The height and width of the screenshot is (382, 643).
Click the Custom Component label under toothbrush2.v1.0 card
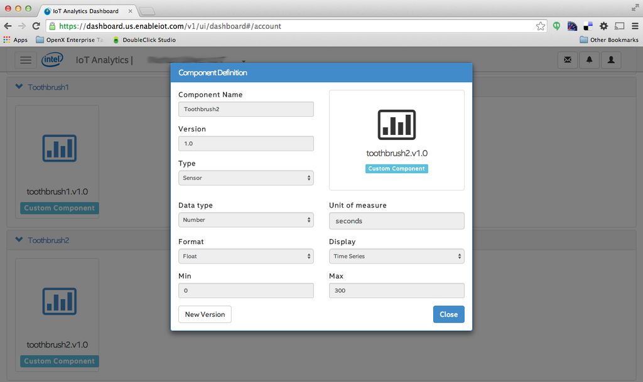coord(60,361)
